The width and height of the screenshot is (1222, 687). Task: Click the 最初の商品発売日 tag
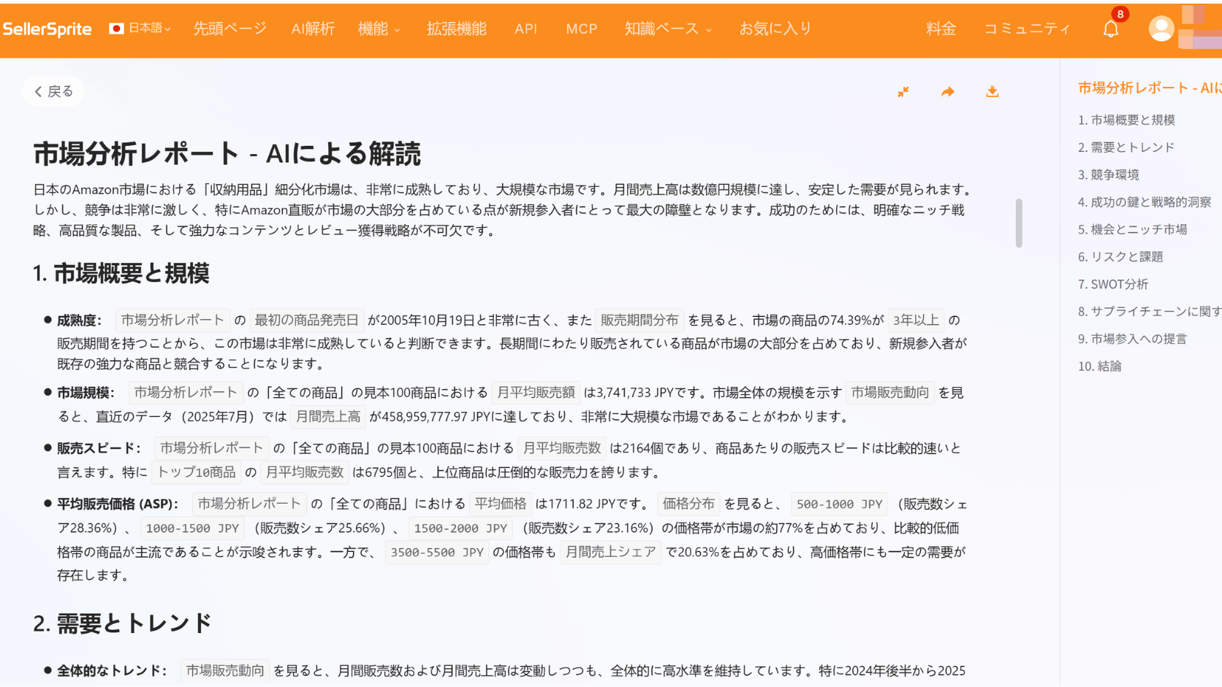click(306, 320)
